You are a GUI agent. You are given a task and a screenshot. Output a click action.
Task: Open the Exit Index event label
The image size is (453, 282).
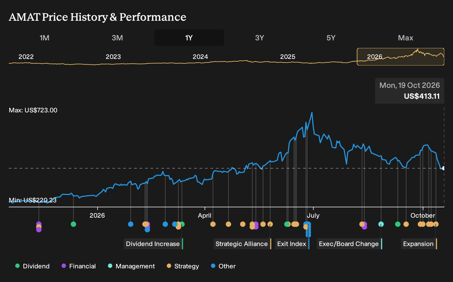pos(292,244)
